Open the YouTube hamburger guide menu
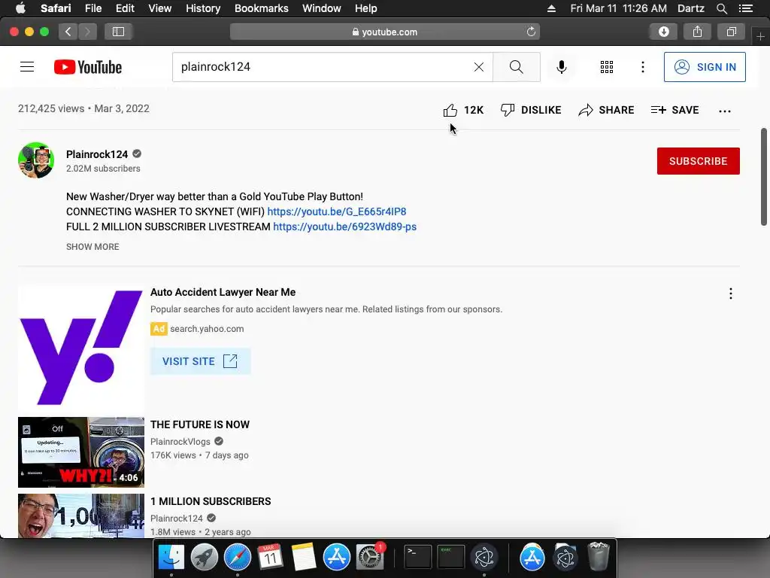Image resolution: width=770 pixels, height=578 pixels. (x=27, y=67)
